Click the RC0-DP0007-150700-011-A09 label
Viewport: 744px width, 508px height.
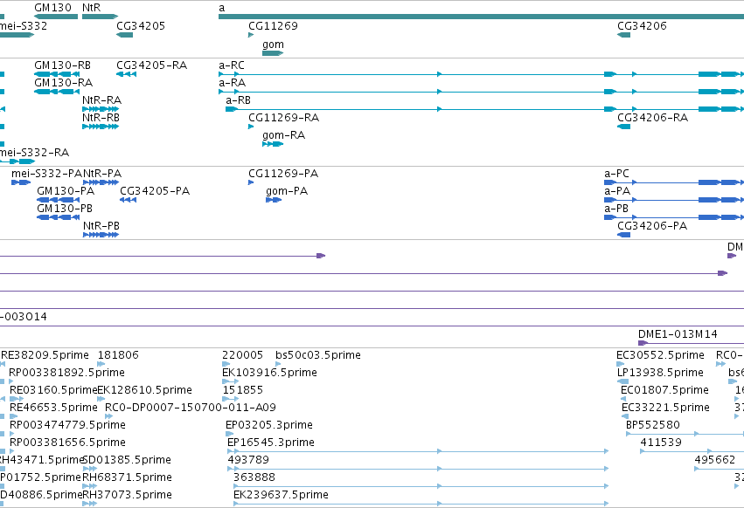tap(191, 407)
